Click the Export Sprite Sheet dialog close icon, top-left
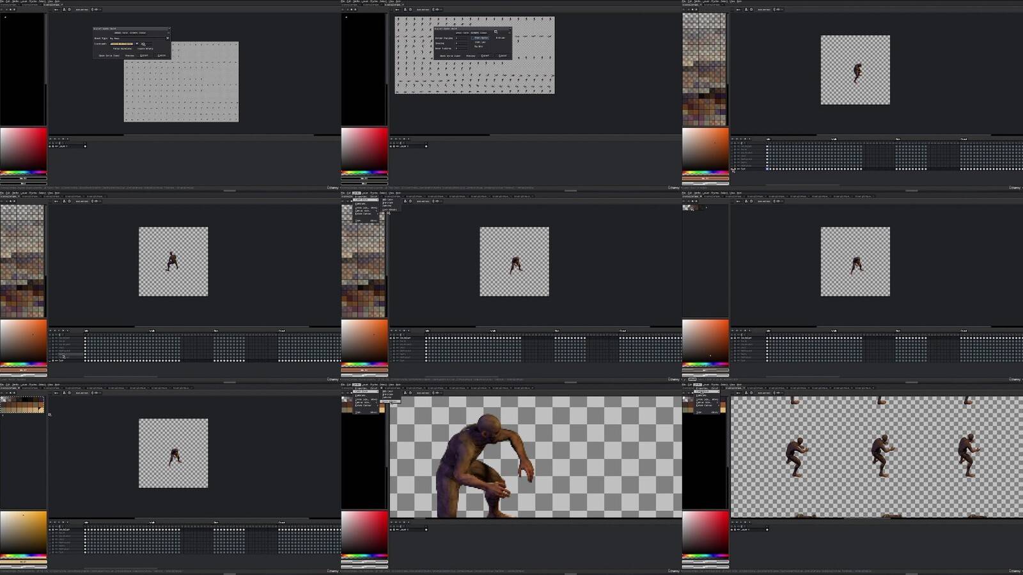1023x575 pixels. 168,28
